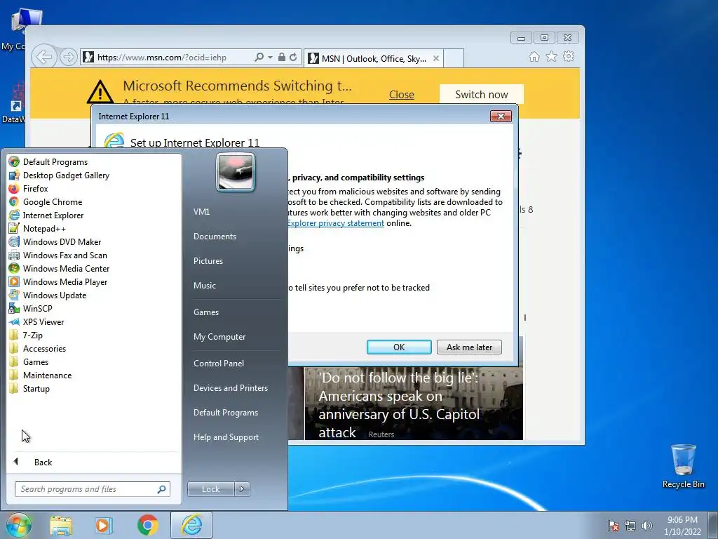Click the security lock icon in address bar

click(x=282, y=58)
